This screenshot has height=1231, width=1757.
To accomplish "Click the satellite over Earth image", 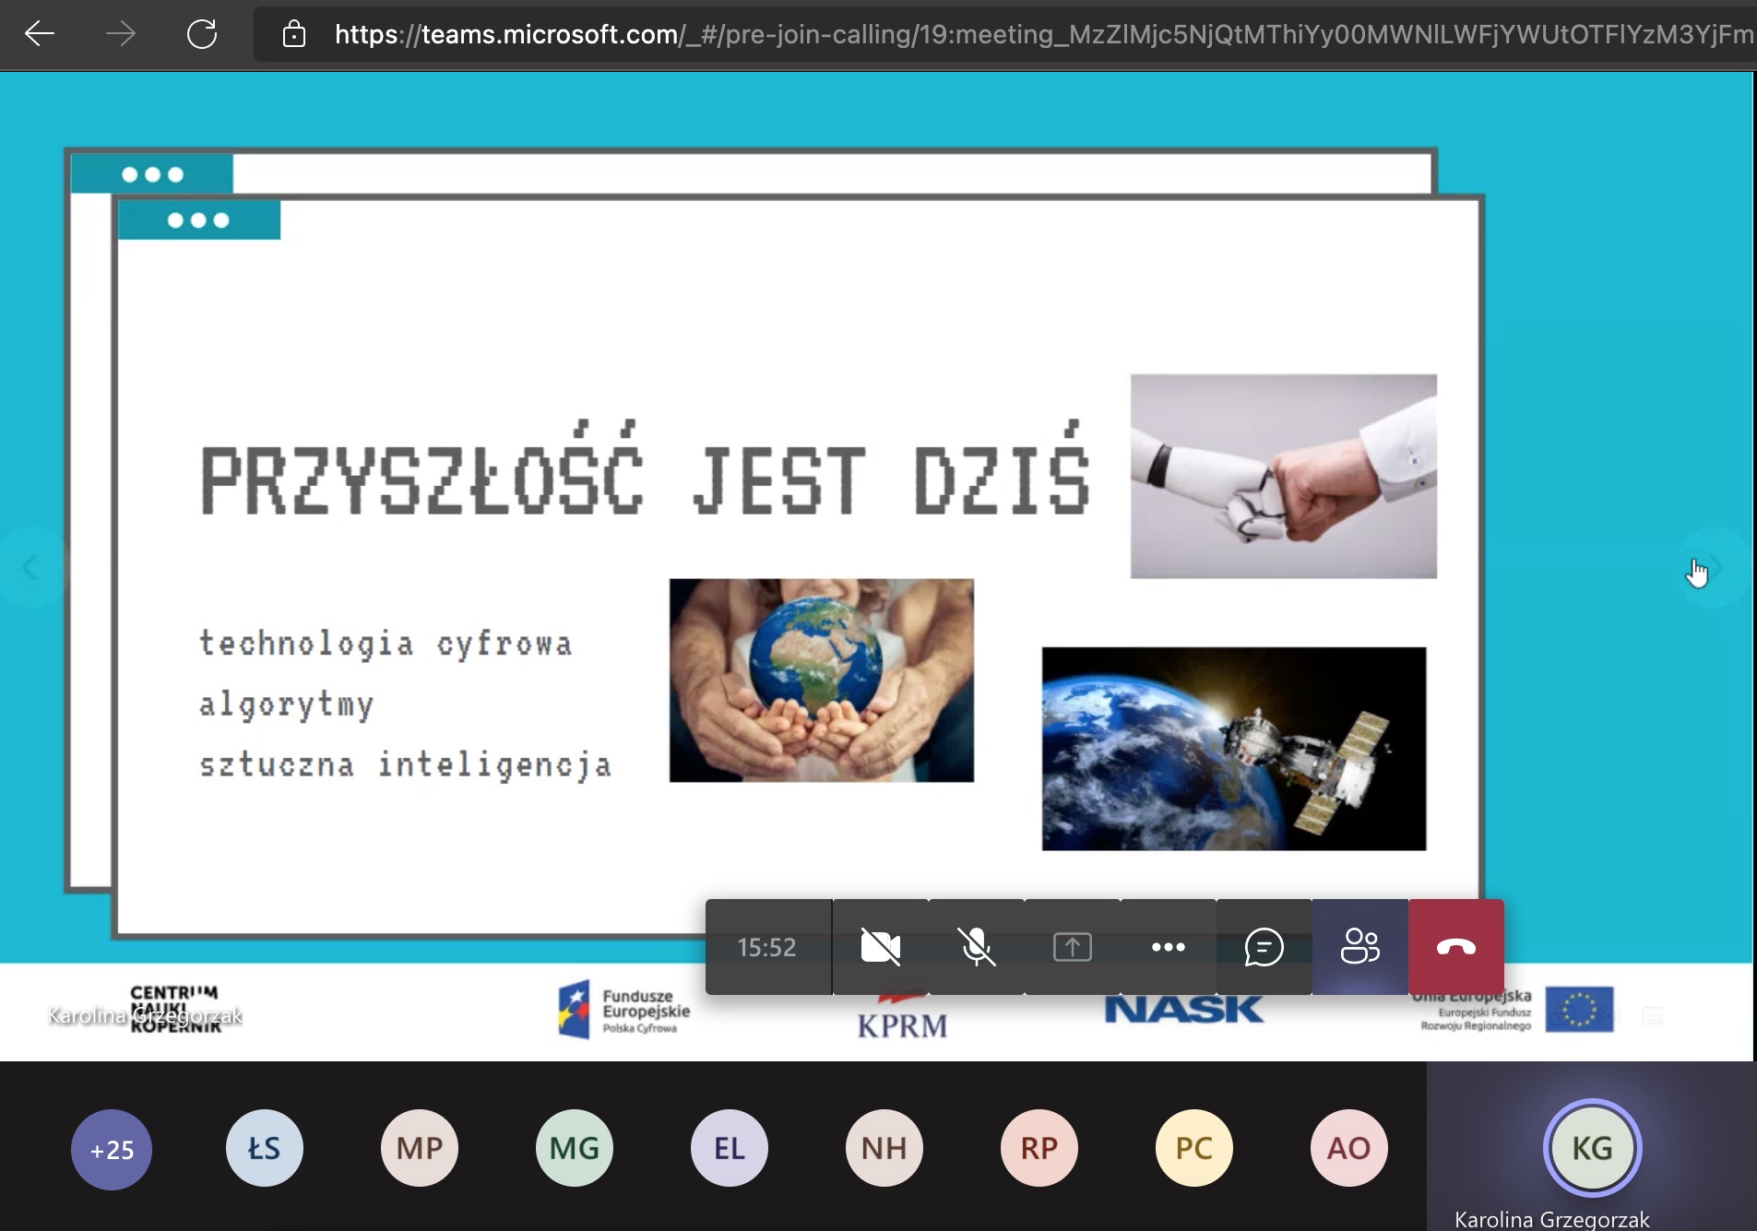I will click(x=1234, y=749).
